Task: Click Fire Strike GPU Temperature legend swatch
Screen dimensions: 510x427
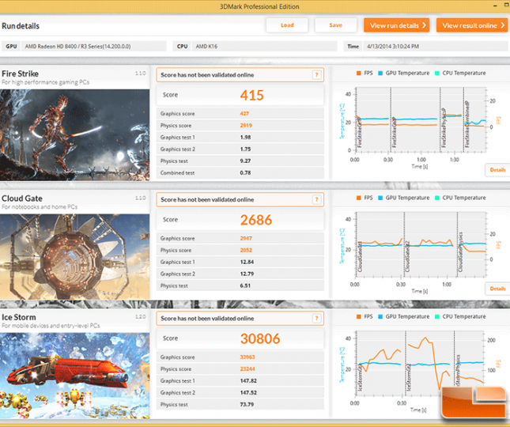Action: [380, 74]
